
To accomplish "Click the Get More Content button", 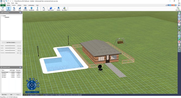I will [11, 42].
